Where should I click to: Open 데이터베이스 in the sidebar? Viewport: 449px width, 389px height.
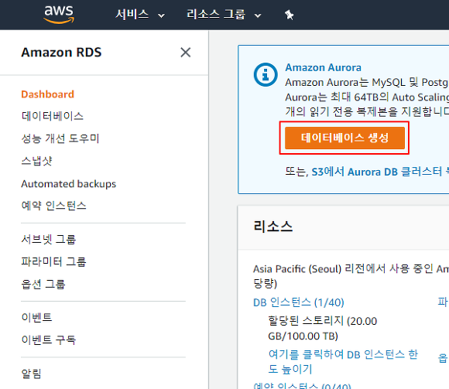tap(53, 116)
